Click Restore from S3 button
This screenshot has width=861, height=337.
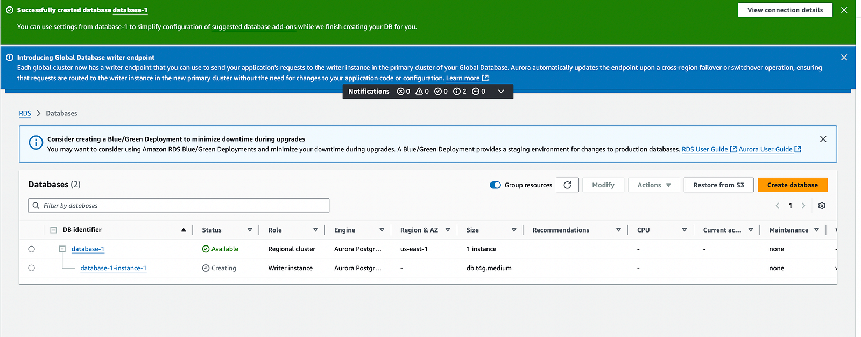point(718,185)
